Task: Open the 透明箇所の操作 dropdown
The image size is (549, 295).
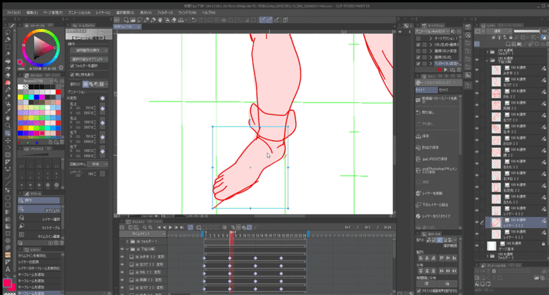Action: point(88,50)
